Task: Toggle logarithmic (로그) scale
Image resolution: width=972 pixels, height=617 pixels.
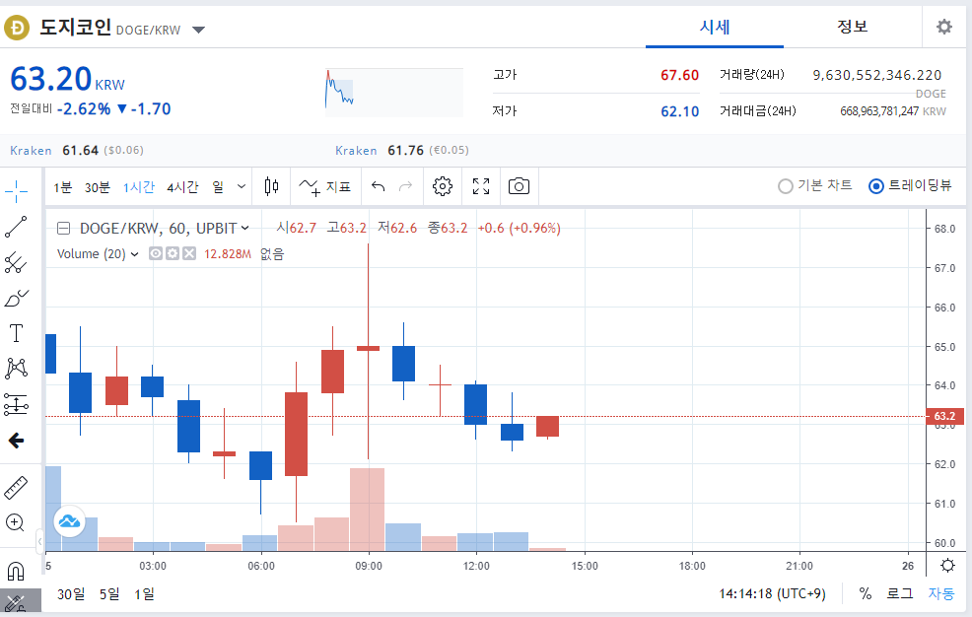Action: [x=899, y=593]
